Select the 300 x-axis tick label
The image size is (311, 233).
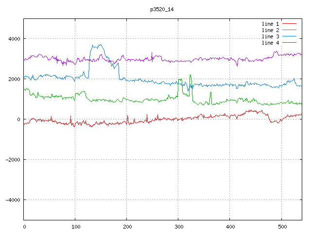[x=178, y=226]
